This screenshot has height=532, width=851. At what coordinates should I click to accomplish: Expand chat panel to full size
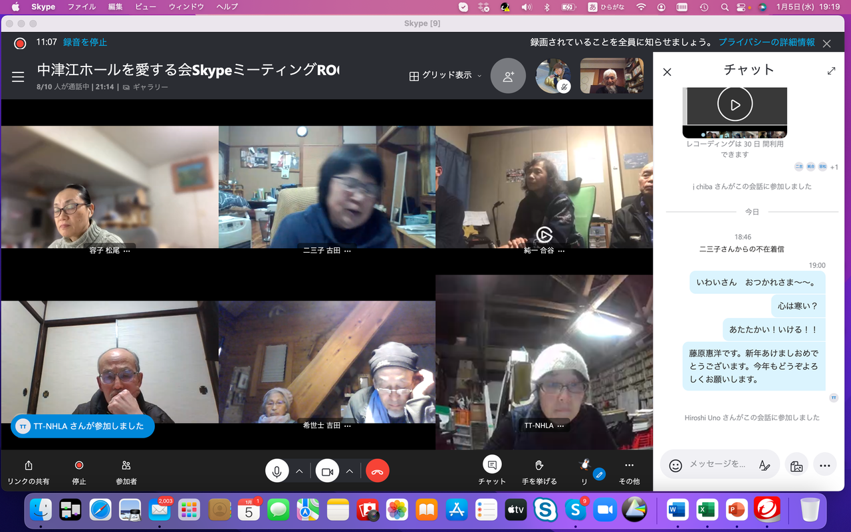(831, 70)
